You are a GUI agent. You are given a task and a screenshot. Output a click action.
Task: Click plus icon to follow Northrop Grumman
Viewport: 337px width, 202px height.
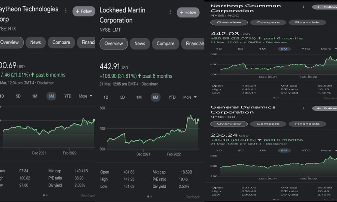click(318, 7)
